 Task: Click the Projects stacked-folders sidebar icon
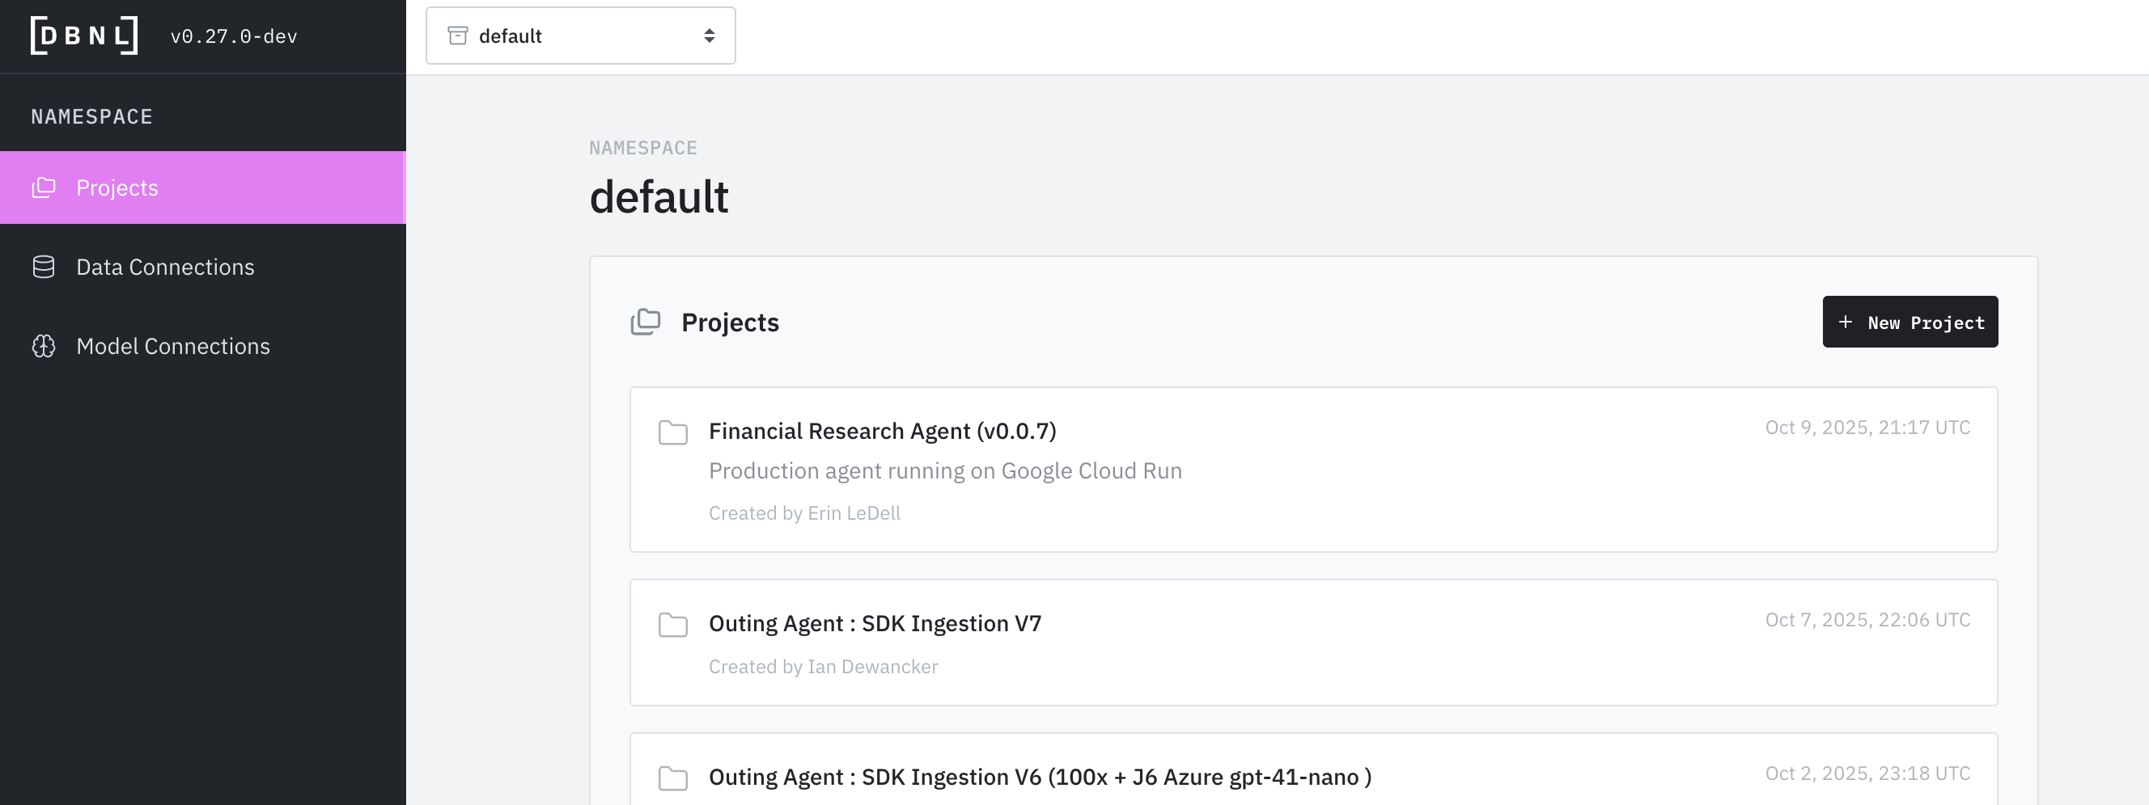[x=44, y=188]
